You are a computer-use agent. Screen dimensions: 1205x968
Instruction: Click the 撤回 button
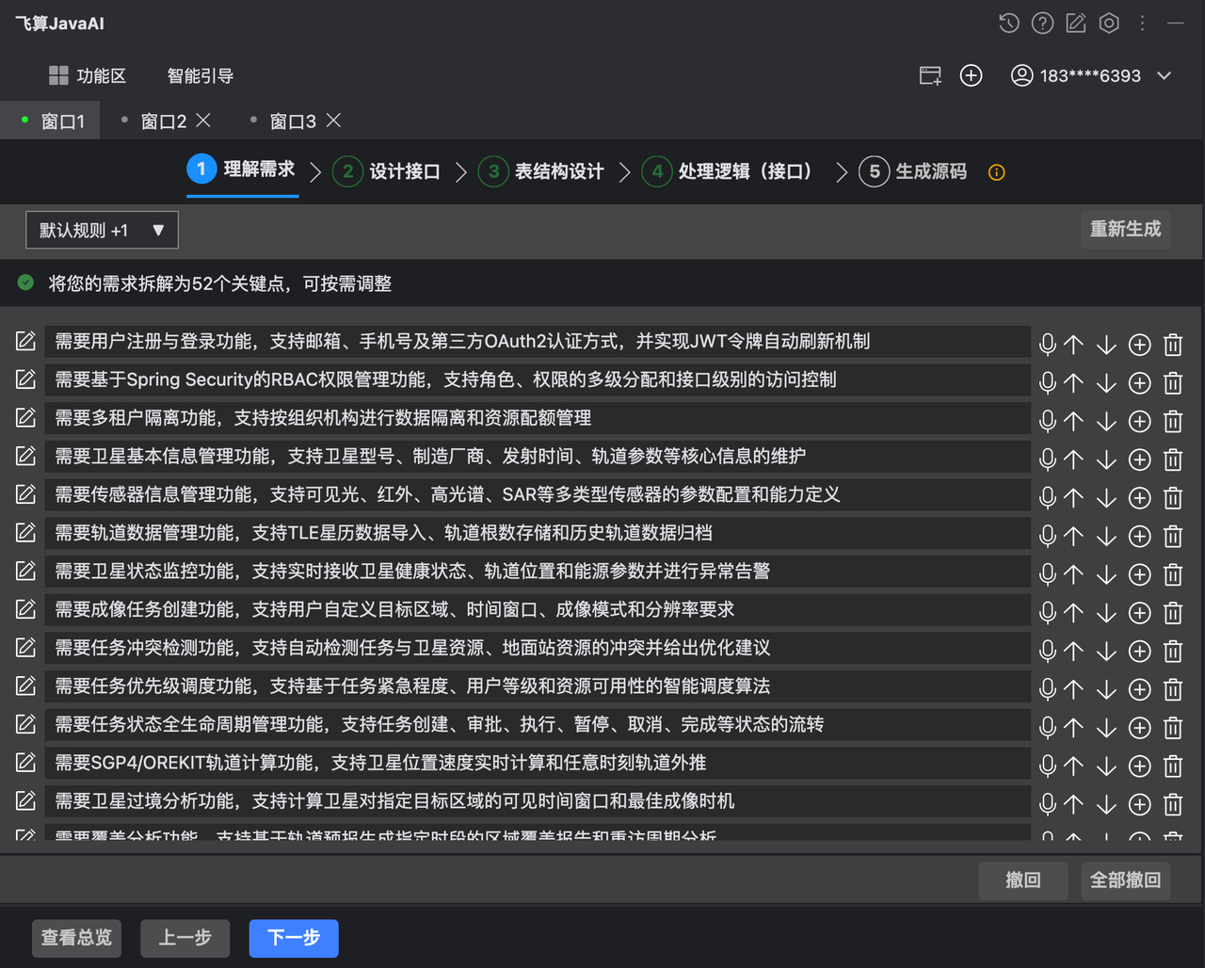(x=1023, y=880)
